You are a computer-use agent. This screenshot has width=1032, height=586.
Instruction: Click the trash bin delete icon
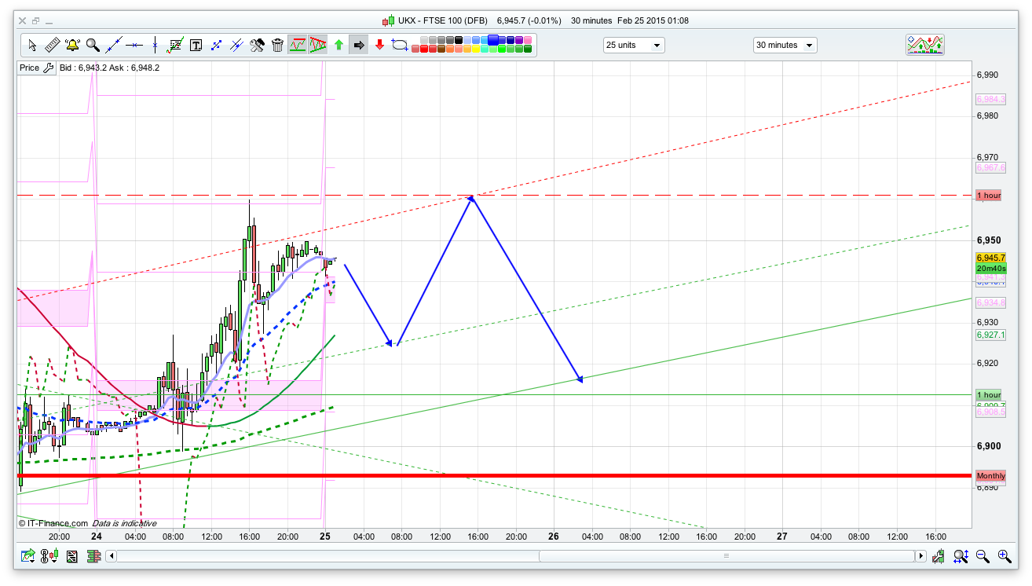tap(277, 46)
